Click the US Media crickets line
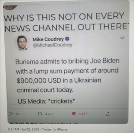The width and height of the screenshot is (134, 133). (x=46, y=101)
